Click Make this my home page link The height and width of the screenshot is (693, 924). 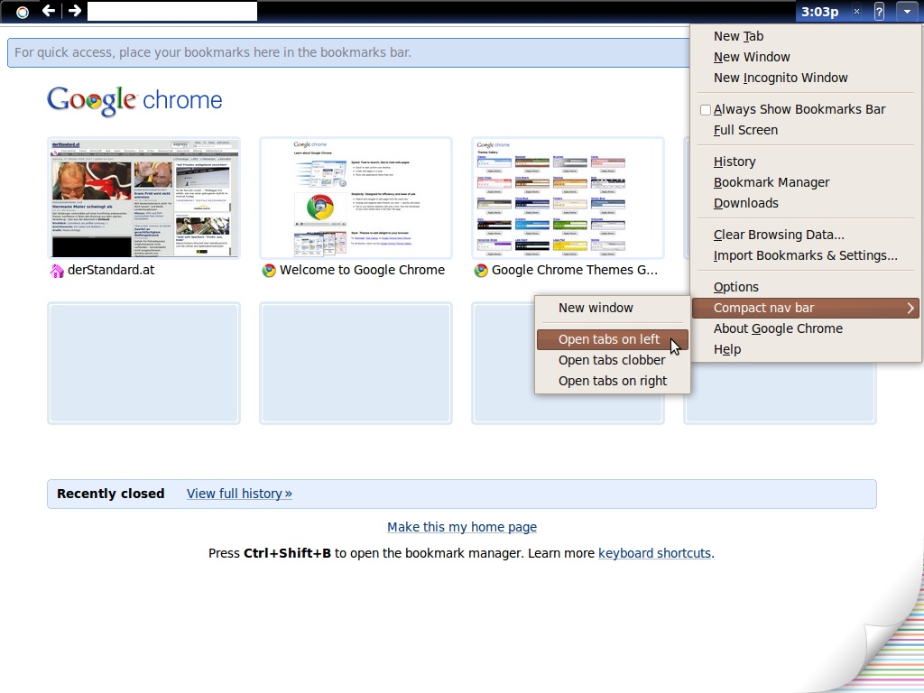[x=462, y=527]
